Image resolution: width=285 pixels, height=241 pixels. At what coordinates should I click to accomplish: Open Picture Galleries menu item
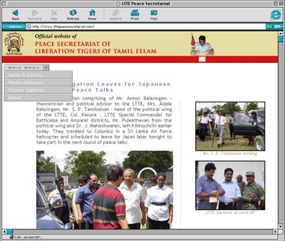click(x=38, y=90)
